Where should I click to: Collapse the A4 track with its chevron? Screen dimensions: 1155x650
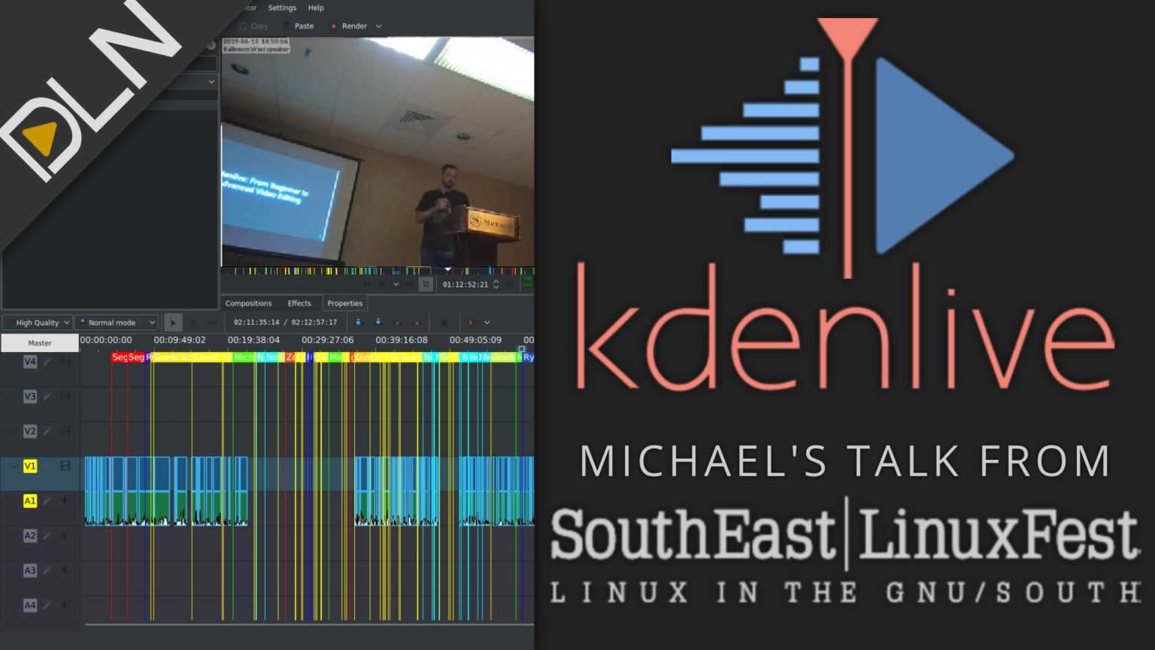coord(14,605)
